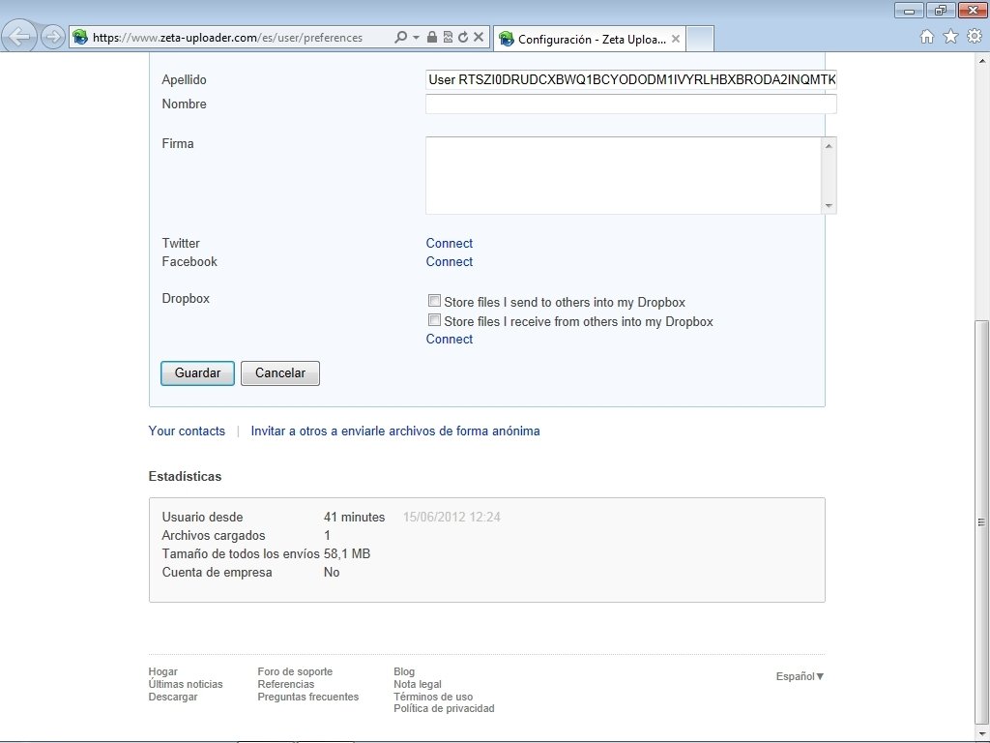Screen dimensions: 990x743
Task: Open favorites star icon
Action: pos(950,37)
